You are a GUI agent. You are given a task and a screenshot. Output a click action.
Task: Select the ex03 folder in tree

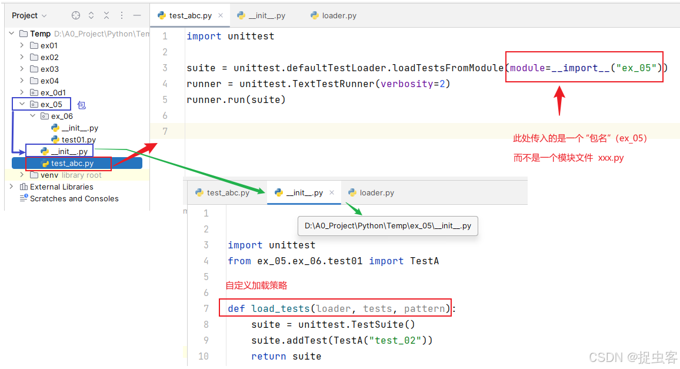44,69
